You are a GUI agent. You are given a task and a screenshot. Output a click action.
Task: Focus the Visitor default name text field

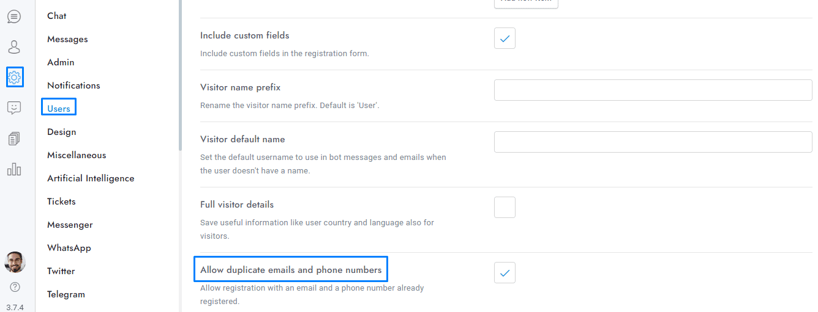tap(653, 142)
